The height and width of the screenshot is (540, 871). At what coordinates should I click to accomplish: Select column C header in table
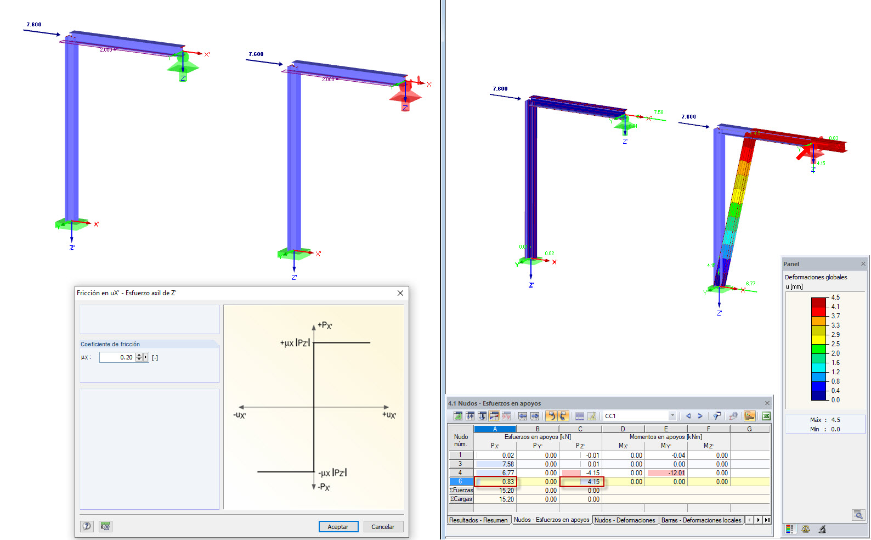coord(580,429)
